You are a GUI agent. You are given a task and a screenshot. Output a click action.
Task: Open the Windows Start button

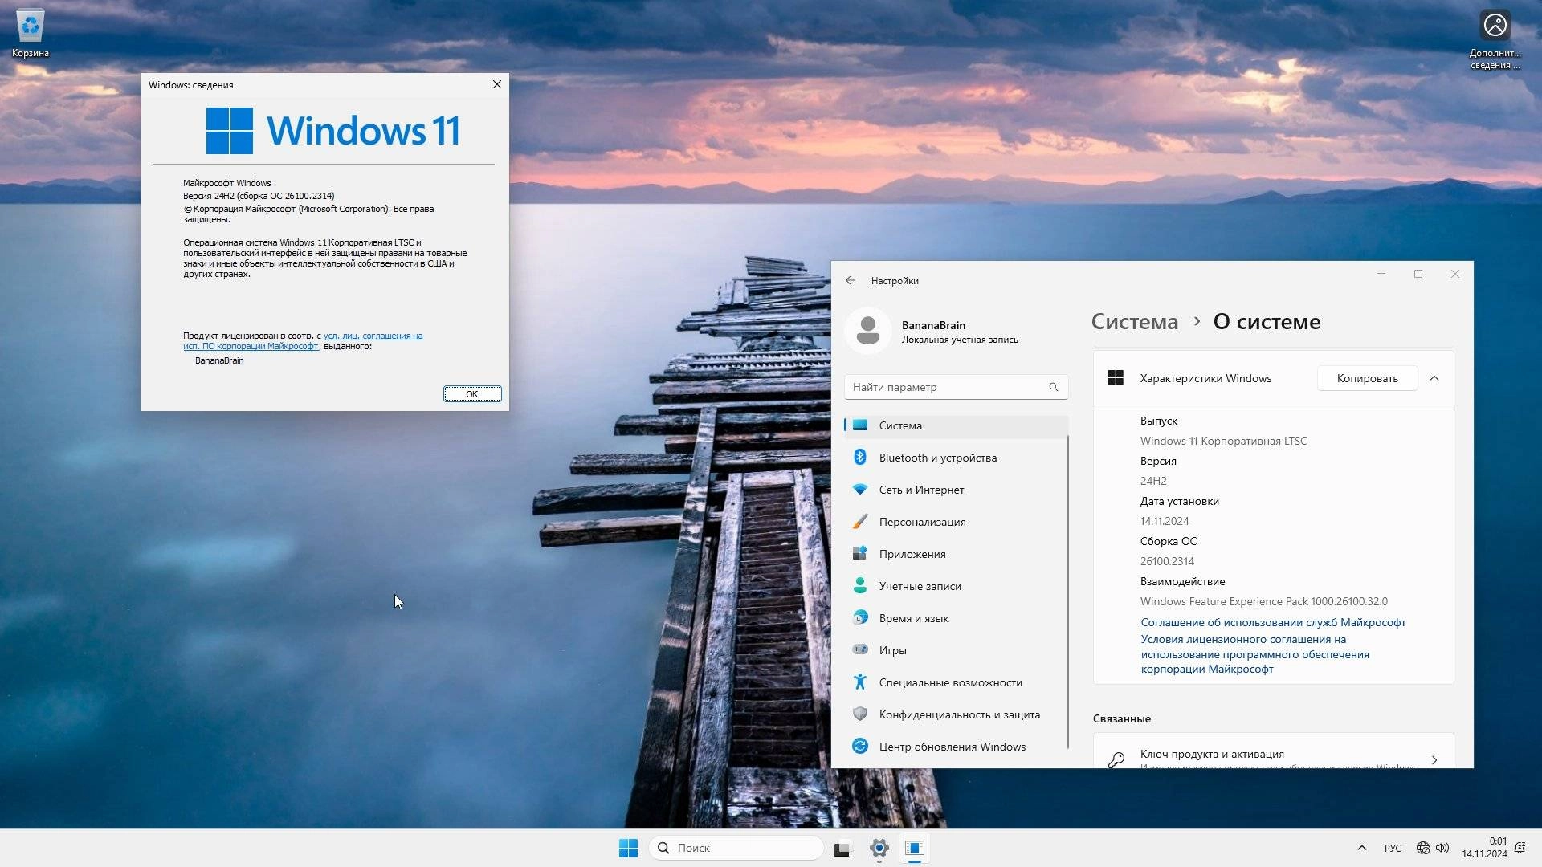pyautogui.click(x=628, y=848)
